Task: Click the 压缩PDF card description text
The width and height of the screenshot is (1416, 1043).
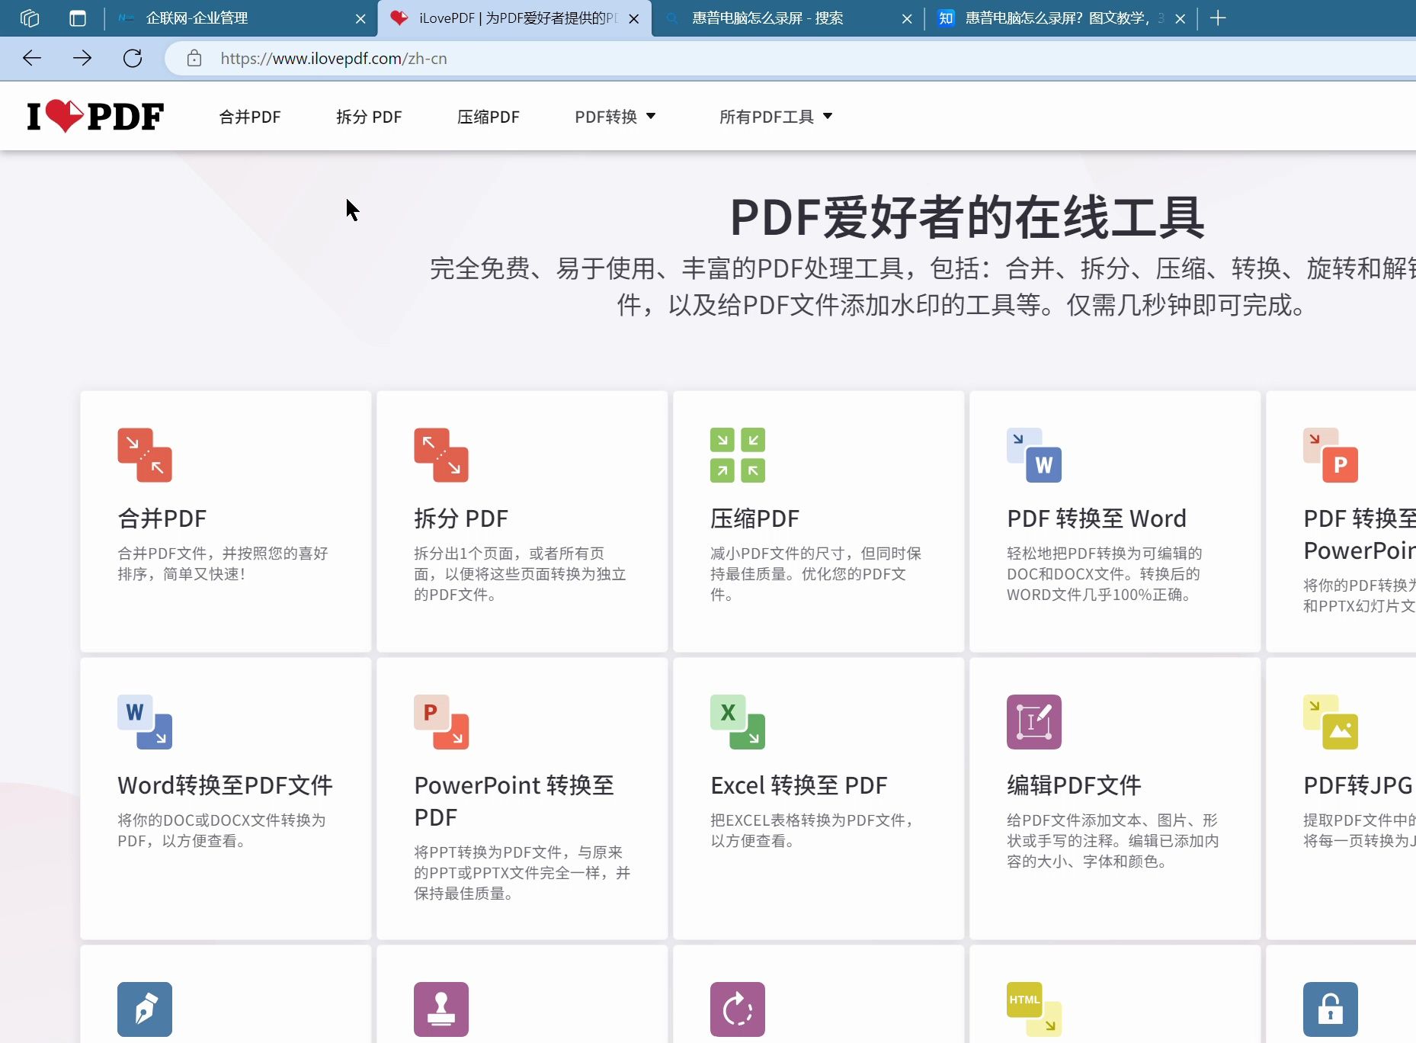Action: [815, 573]
